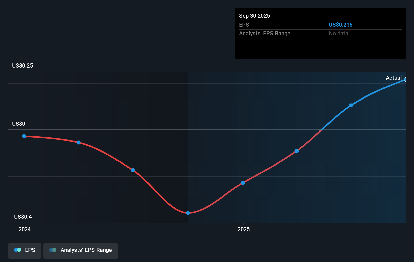The height and width of the screenshot is (262, 414).
Task: Click the 2024 axis label
Action: pos(25,229)
